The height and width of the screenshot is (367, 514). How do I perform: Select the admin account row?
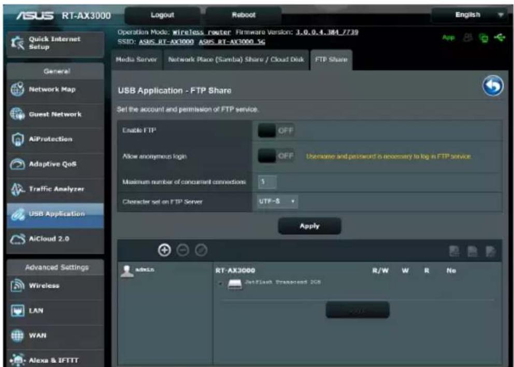(x=165, y=270)
